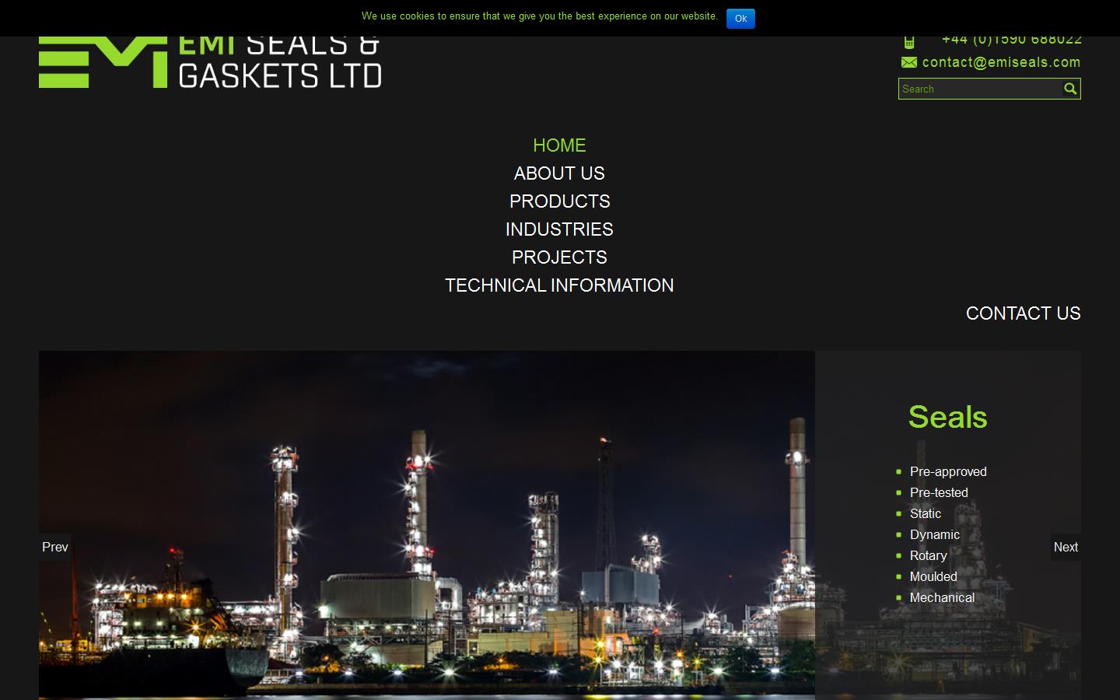Click the contact@emiseals.com email link
This screenshot has width=1120, height=700.
click(x=1001, y=62)
